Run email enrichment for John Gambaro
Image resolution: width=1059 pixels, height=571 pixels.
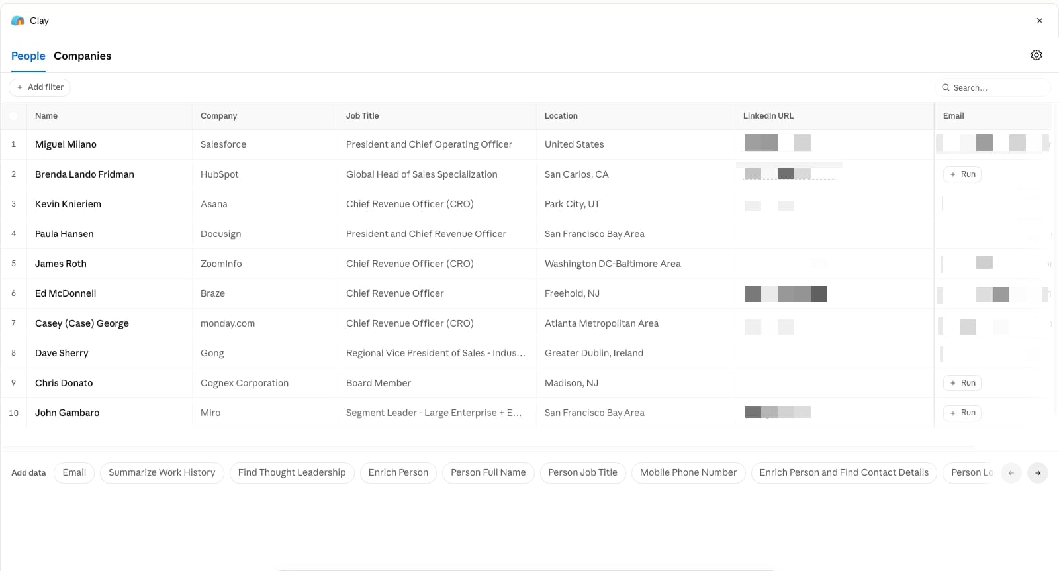(962, 413)
